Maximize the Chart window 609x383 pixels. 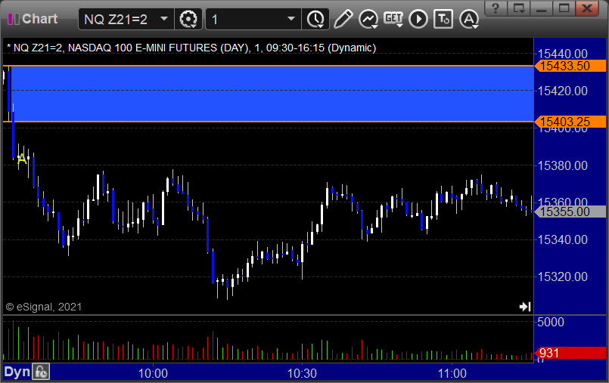click(x=564, y=8)
